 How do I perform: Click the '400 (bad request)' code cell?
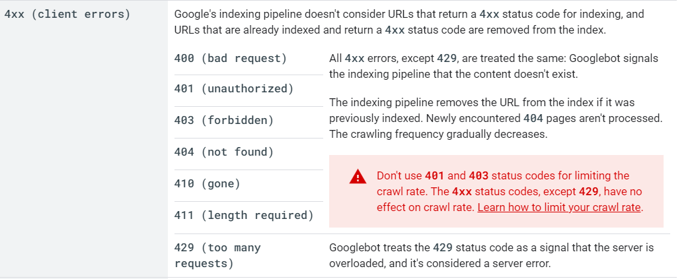[x=231, y=58]
